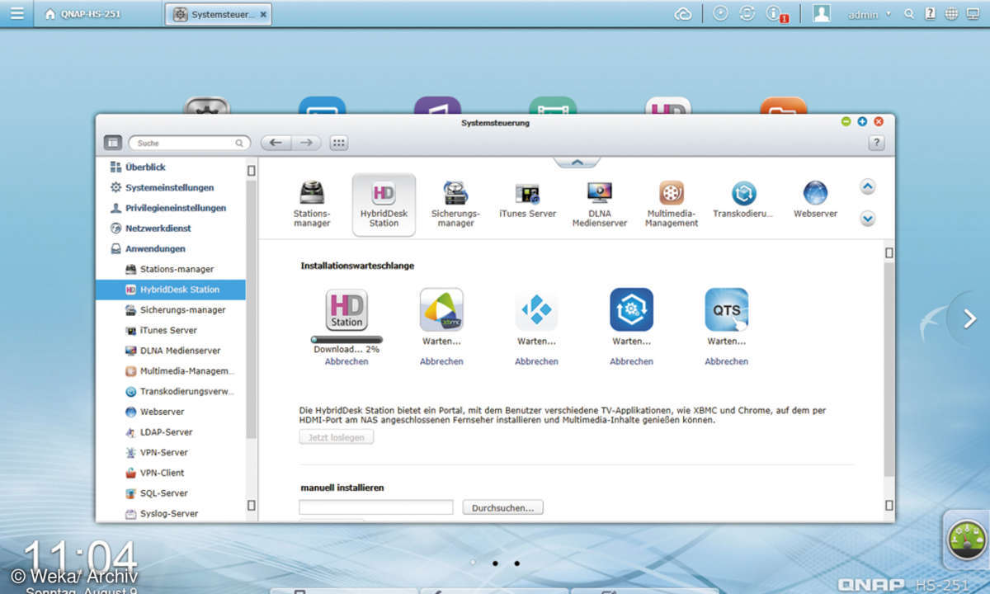Select HybridDesk Station in the sidebar
This screenshot has width=990, height=594.
[x=170, y=290]
